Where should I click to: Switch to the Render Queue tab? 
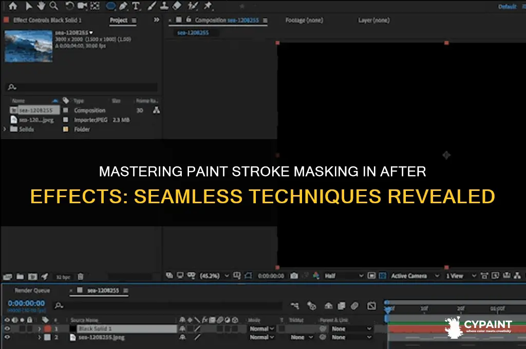pyautogui.click(x=32, y=290)
